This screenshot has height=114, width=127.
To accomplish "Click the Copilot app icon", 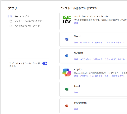I will click(67, 73).
